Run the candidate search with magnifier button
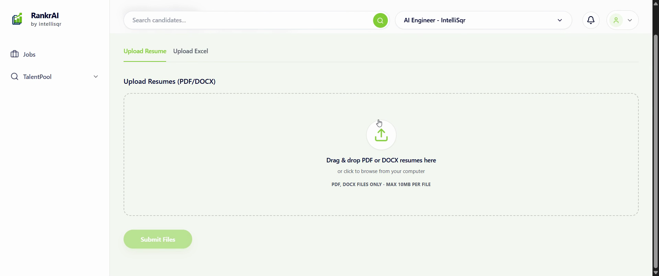 point(380,20)
